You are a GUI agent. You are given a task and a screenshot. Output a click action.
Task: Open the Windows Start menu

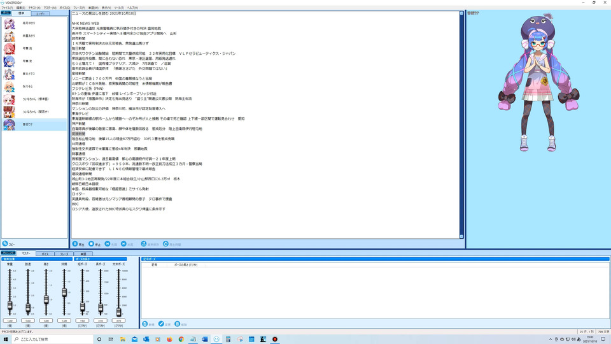point(6,340)
